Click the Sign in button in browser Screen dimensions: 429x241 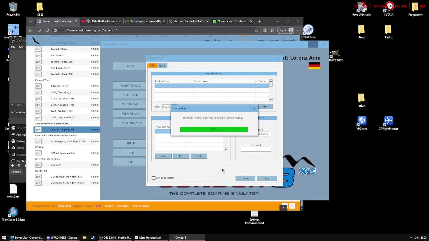tap(286, 30)
